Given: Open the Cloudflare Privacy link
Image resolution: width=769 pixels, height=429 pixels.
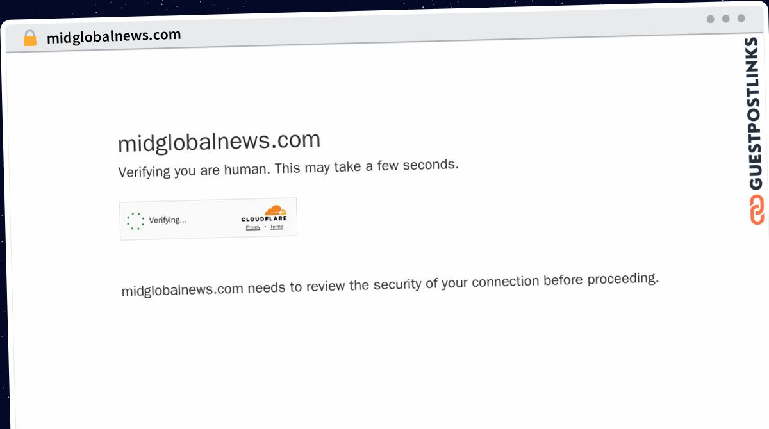Looking at the screenshot, I should point(253,227).
